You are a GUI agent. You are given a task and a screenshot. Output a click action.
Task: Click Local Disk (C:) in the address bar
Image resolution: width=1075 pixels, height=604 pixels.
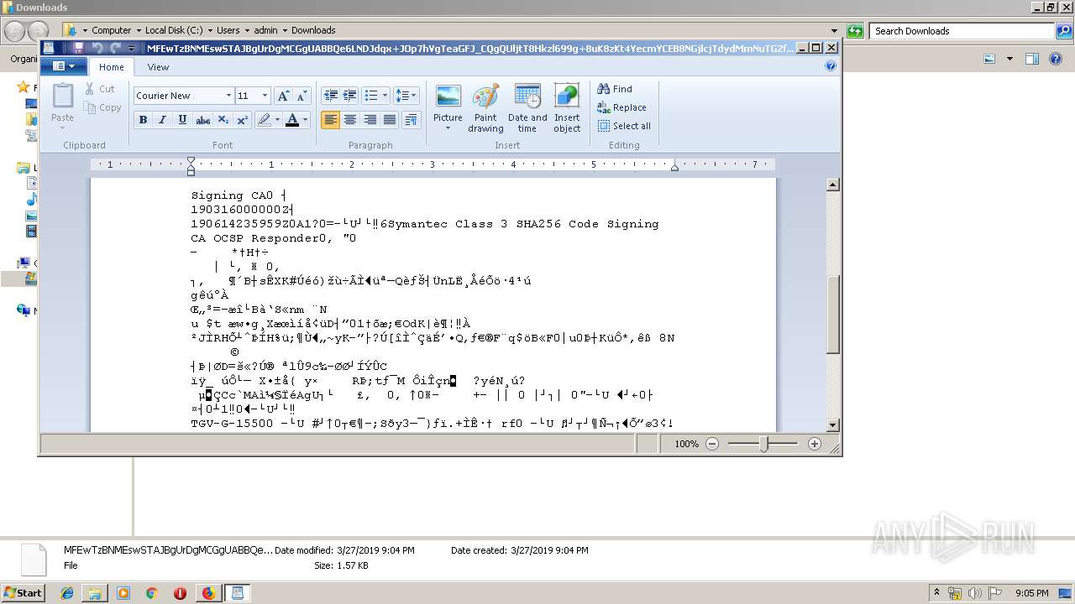[174, 30]
